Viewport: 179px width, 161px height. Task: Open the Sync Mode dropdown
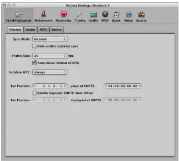[50, 39]
